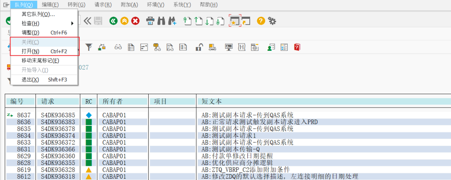The width and height of the screenshot is (451, 180).
Task: Click the Display request glasses icon
Action: tap(118, 47)
